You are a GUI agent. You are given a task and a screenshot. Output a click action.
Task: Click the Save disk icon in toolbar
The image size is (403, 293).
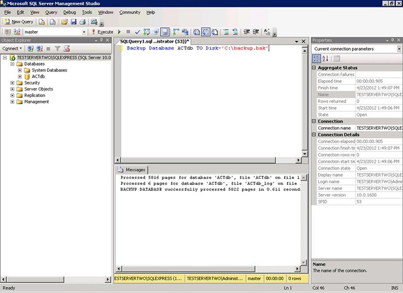(x=73, y=22)
